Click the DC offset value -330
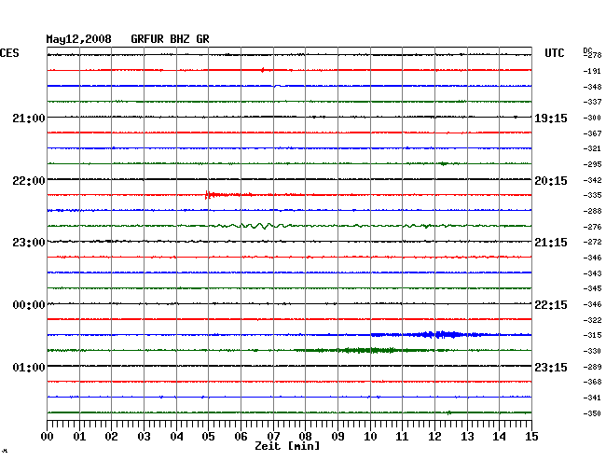 [592, 351]
